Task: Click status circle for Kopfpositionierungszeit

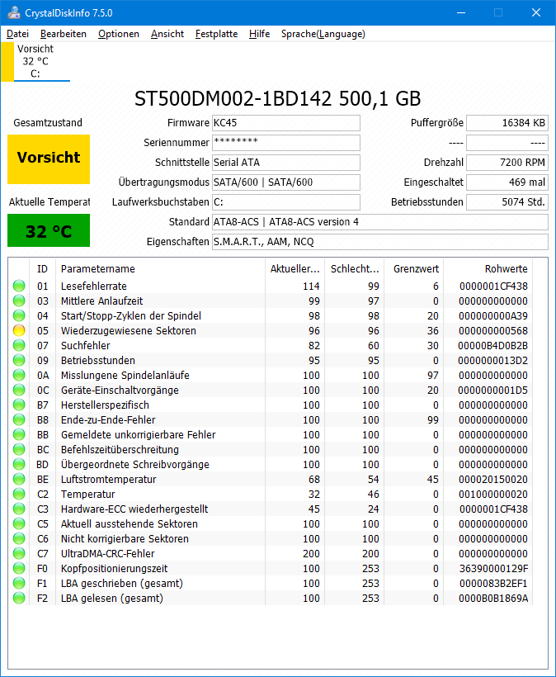Action: (19, 568)
